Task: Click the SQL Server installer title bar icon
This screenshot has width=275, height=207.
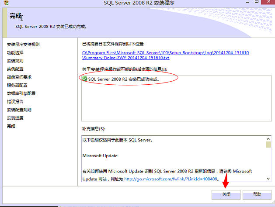Action: (x=6, y=3)
